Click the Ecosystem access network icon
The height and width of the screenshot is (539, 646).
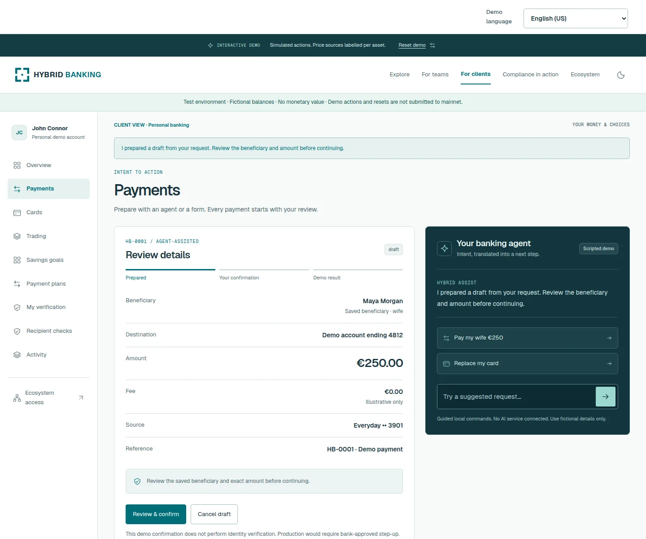pos(17,398)
